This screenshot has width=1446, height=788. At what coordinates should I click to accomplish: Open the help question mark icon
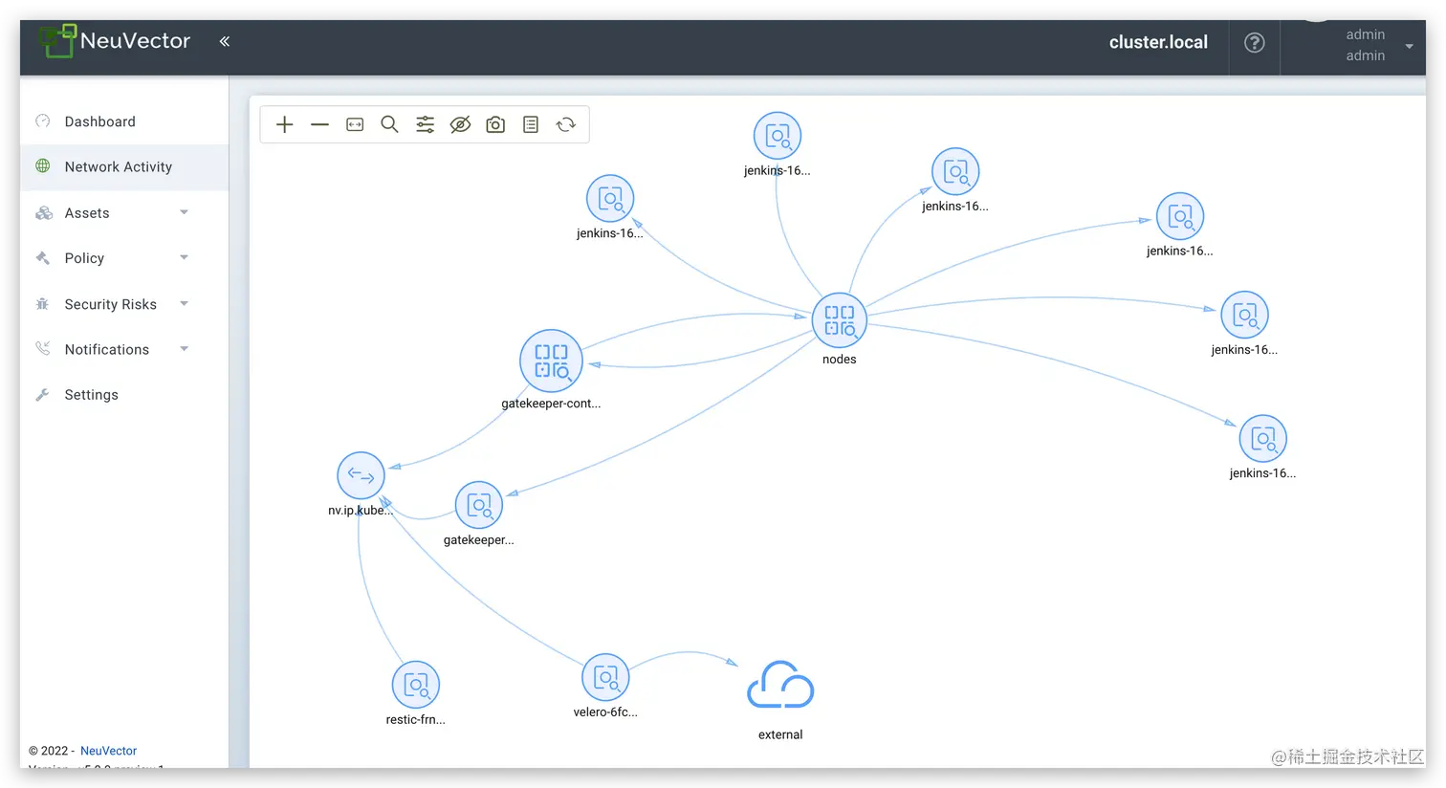click(1254, 43)
